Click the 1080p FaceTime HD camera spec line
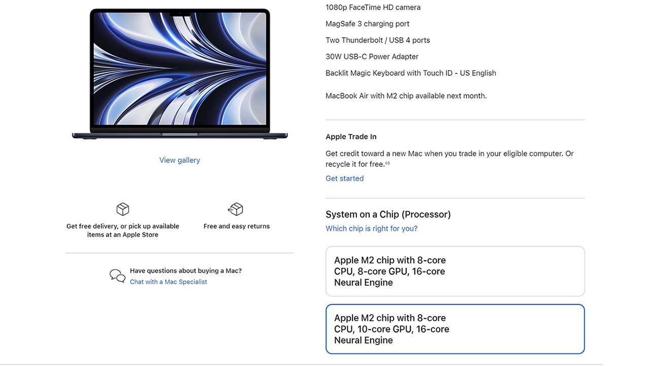 (x=373, y=7)
